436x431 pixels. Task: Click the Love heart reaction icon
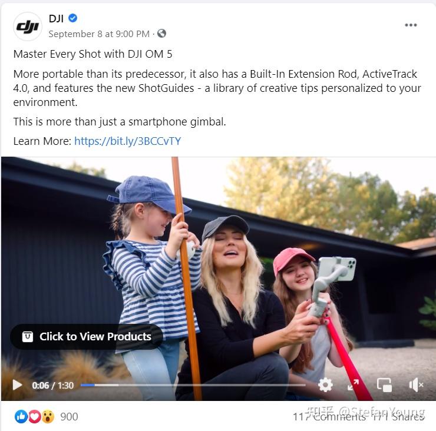pyautogui.click(x=35, y=416)
